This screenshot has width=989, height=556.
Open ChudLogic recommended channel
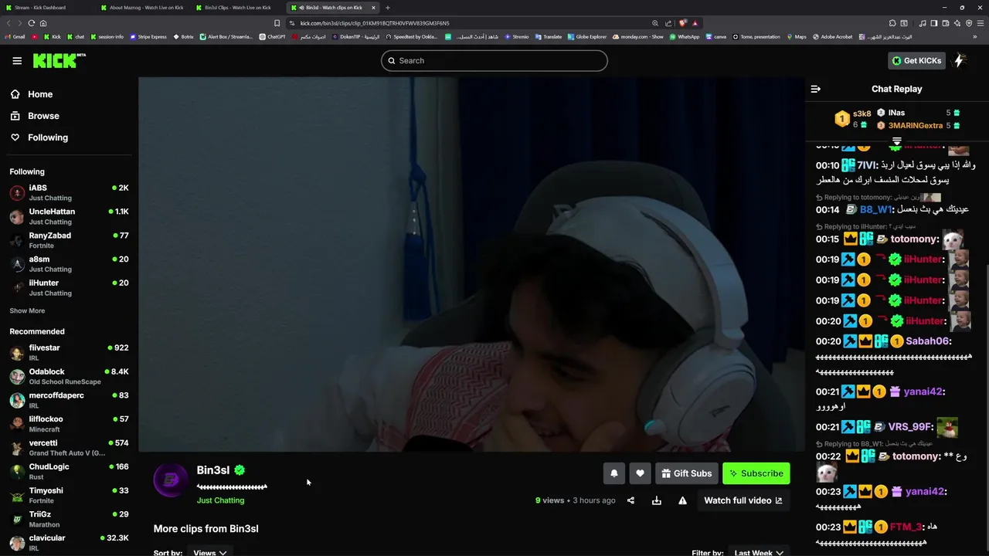coord(68,471)
